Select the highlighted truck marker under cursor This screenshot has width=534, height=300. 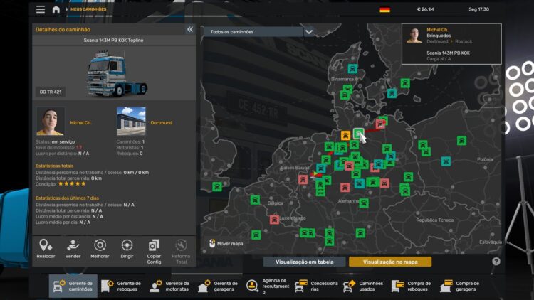coord(358,134)
